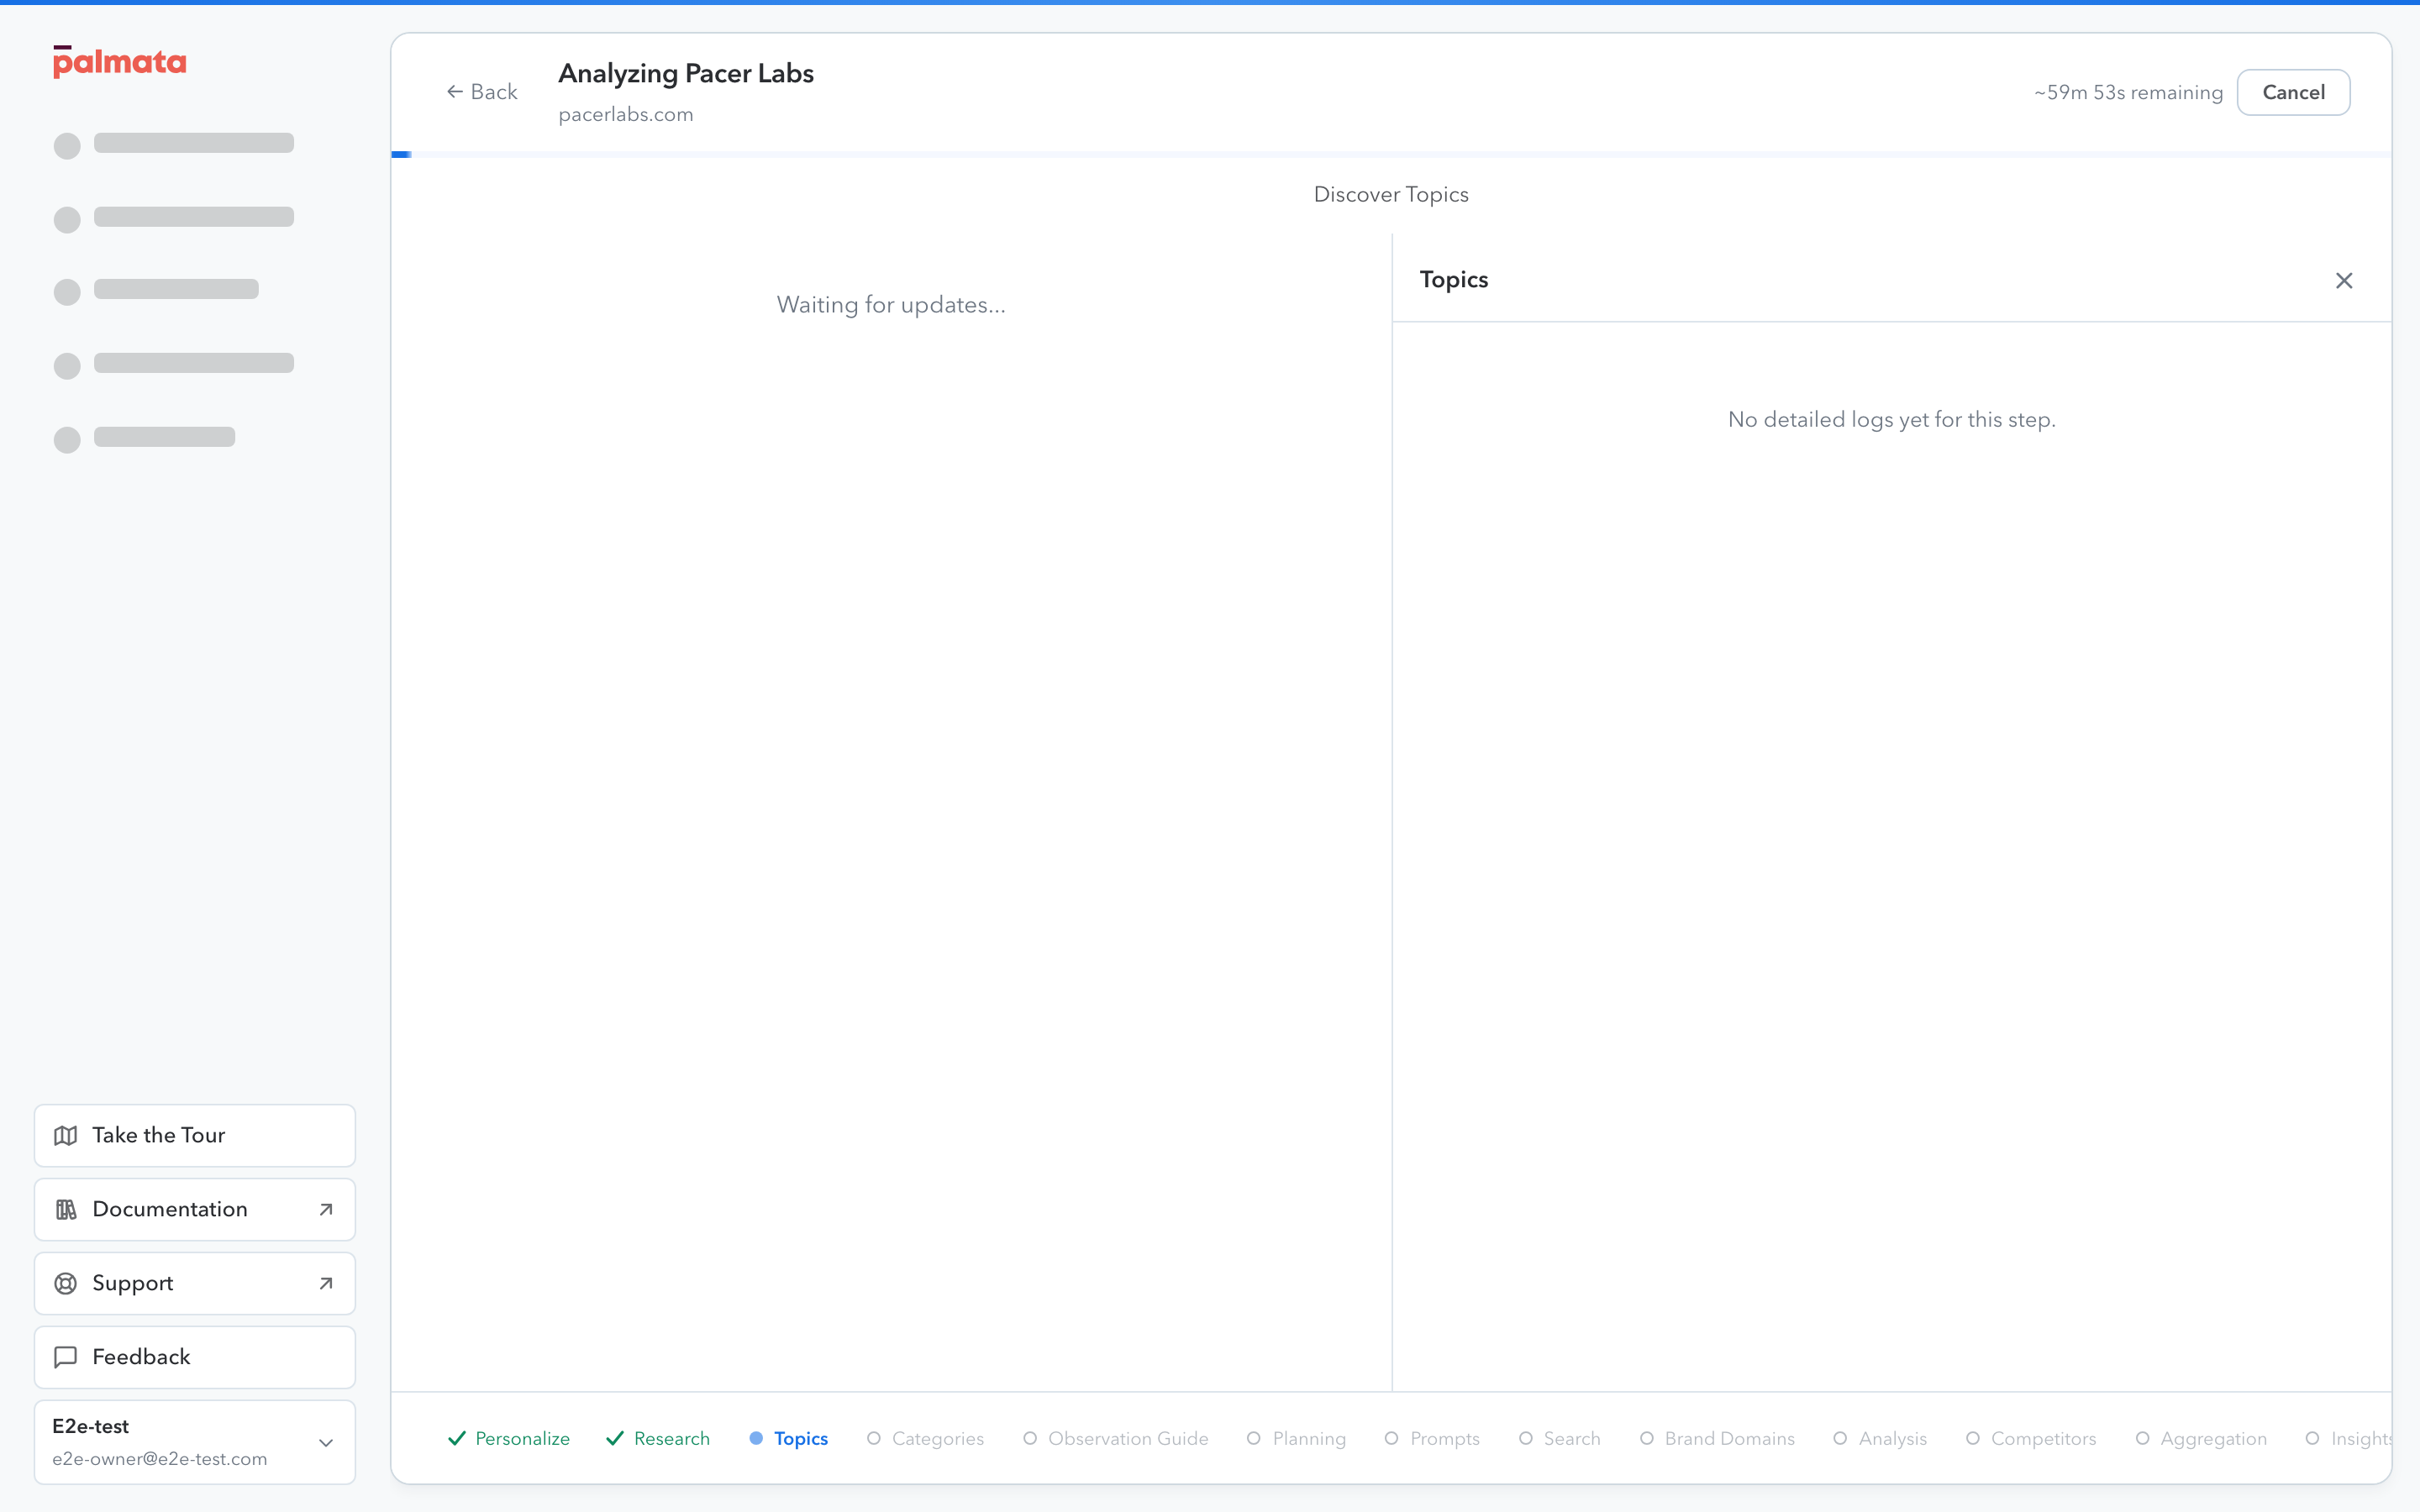The image size is (2420, 1512).
Task: Open Support link
Action: [195, 1283]
